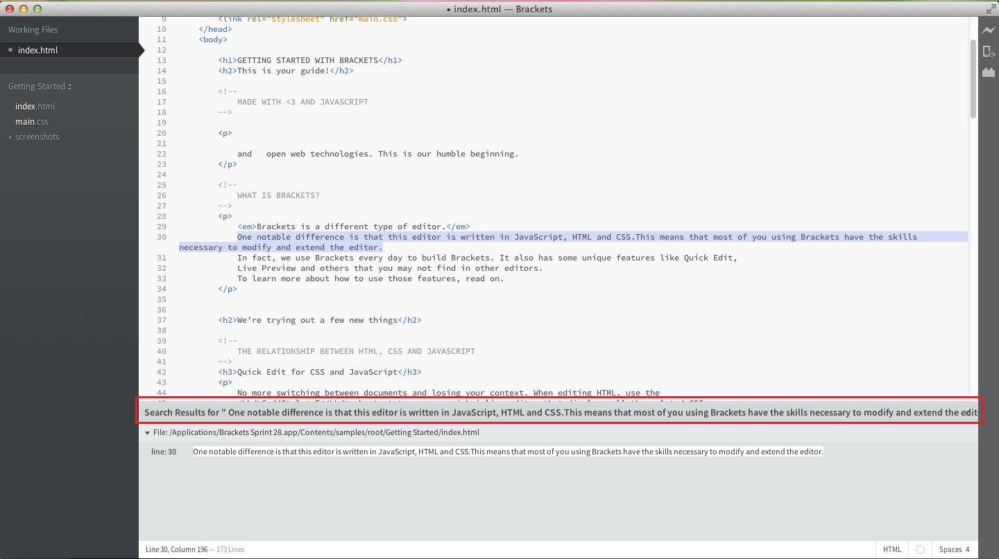Click the 'This is your guide!' h2 line
Viewport: 999px width, 559px height.
(286, 71)
